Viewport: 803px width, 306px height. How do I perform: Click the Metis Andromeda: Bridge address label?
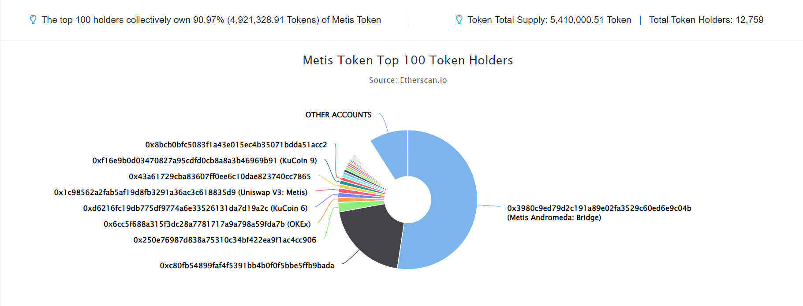pos(599,213)
